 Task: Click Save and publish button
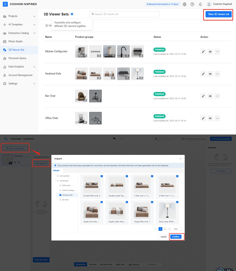pos(221,139)
